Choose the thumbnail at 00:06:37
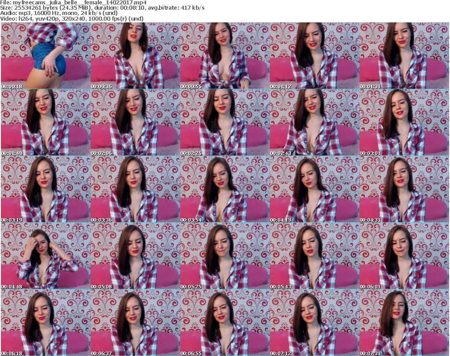Screen dimensions: 450x356 pos(135,323)
